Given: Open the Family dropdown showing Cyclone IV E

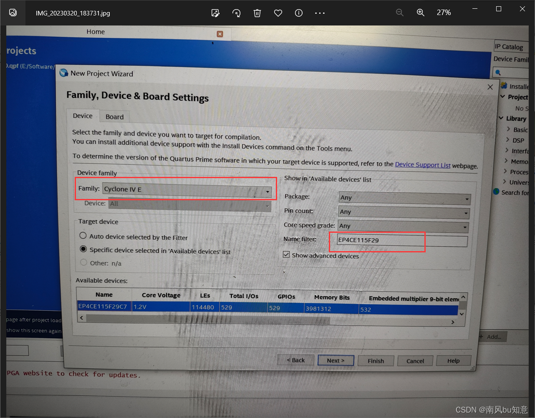Looking at the screenshot, I should [x=187, y=190].
